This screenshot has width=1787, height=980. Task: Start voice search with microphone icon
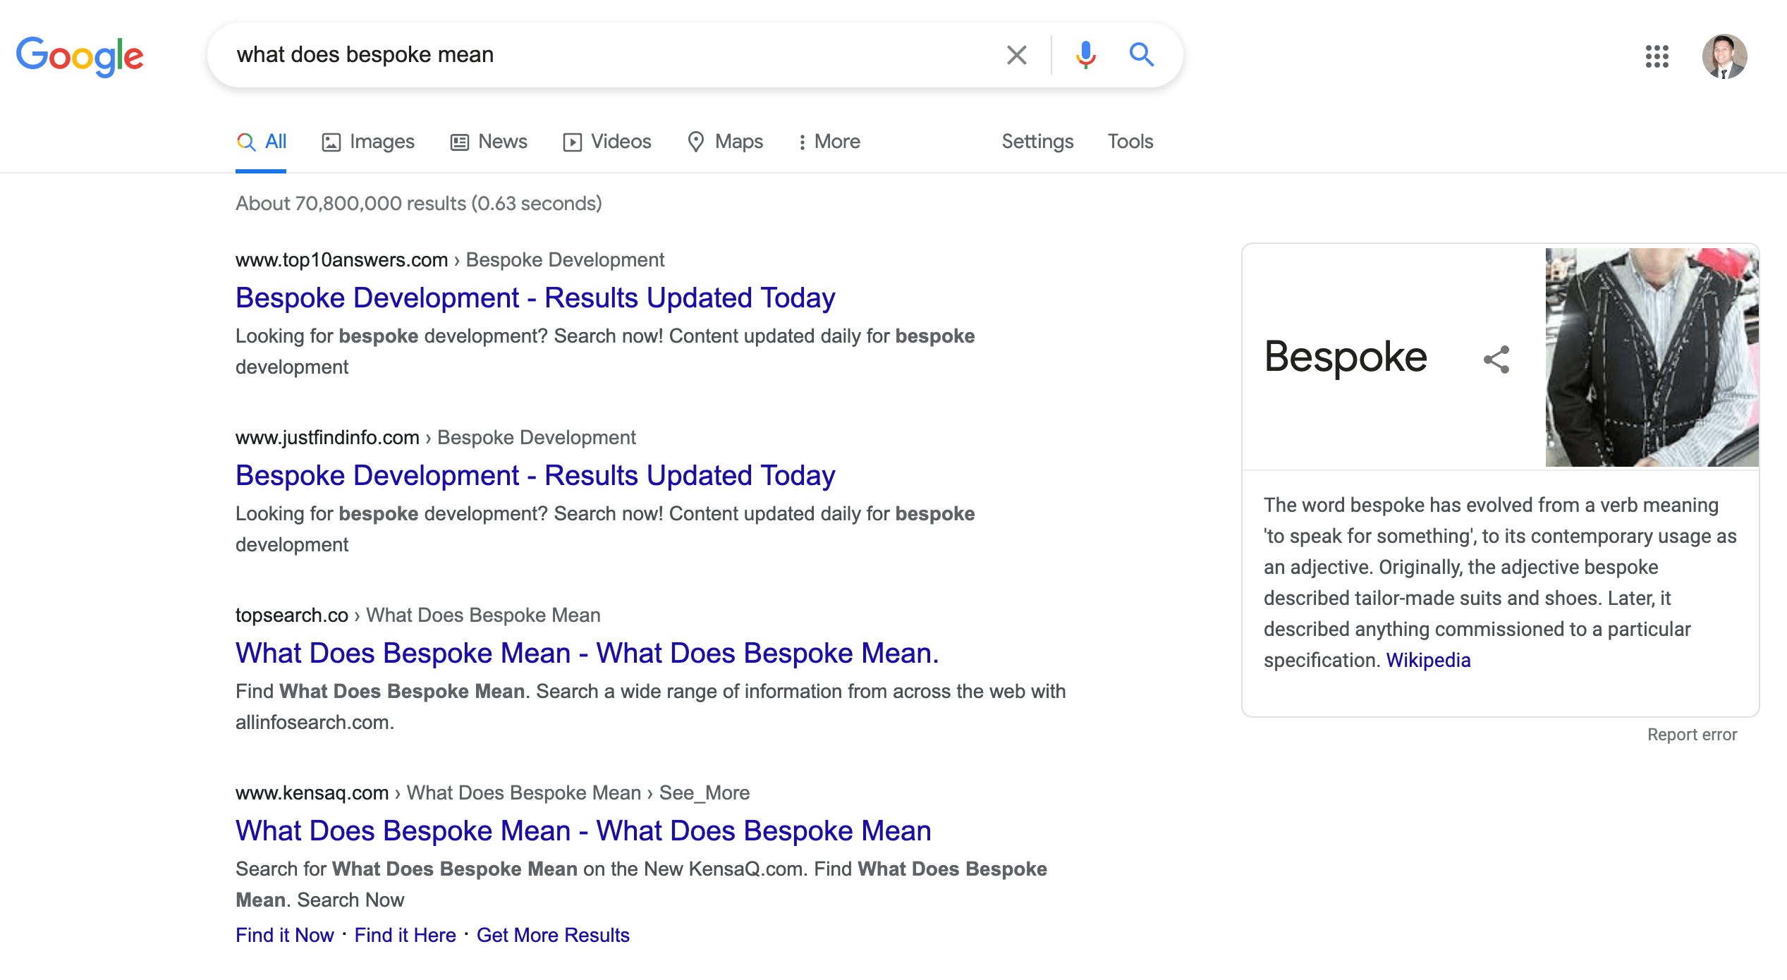pyautogui.click(x=1085, y=55)
